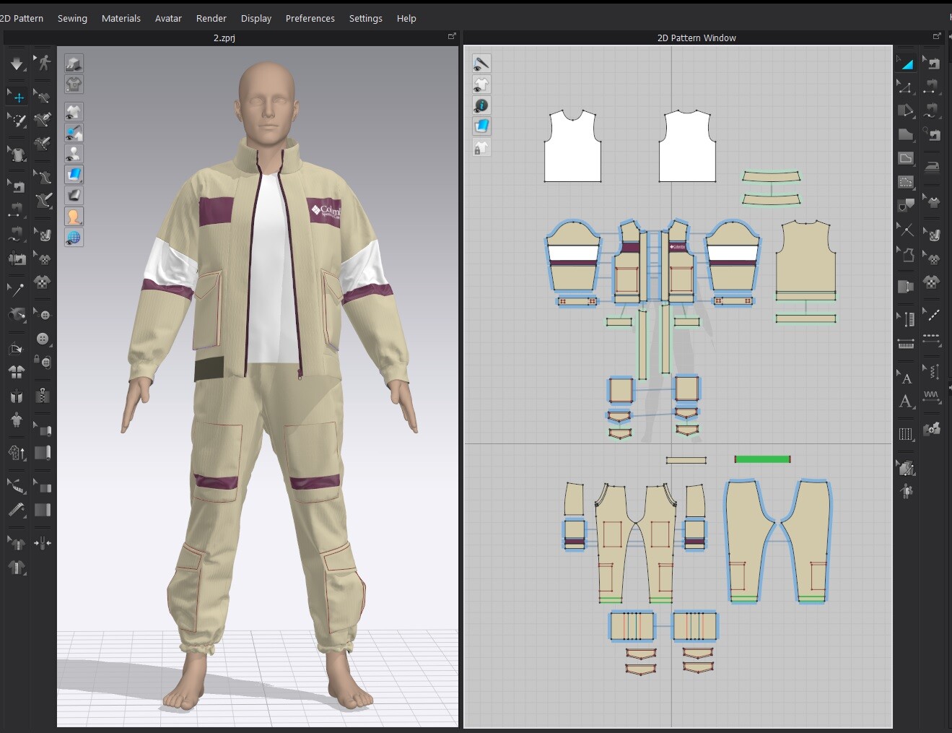Select the Zipper tool in the left toolbar

point(43,396)
